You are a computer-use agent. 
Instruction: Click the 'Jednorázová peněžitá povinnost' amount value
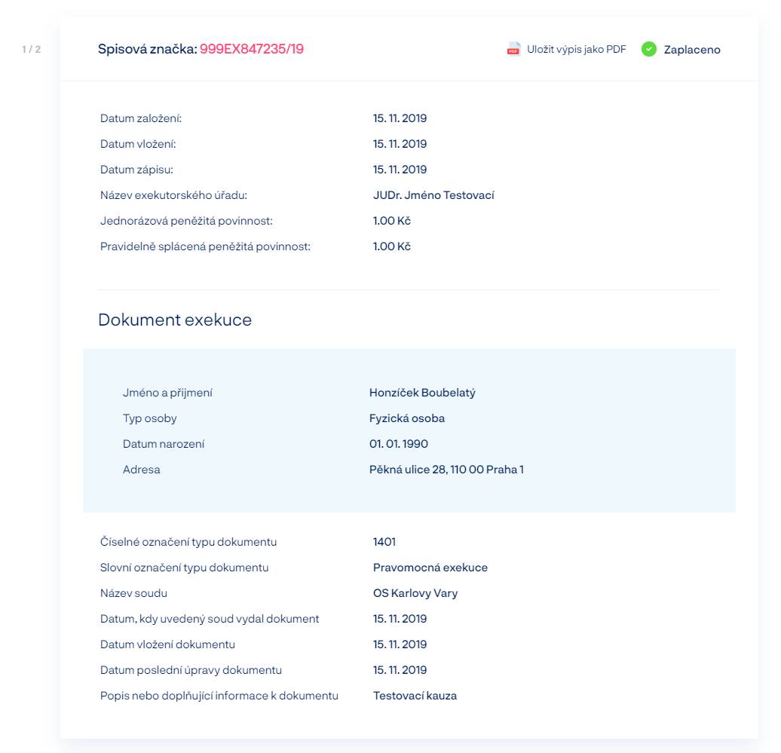click(391, 221)
